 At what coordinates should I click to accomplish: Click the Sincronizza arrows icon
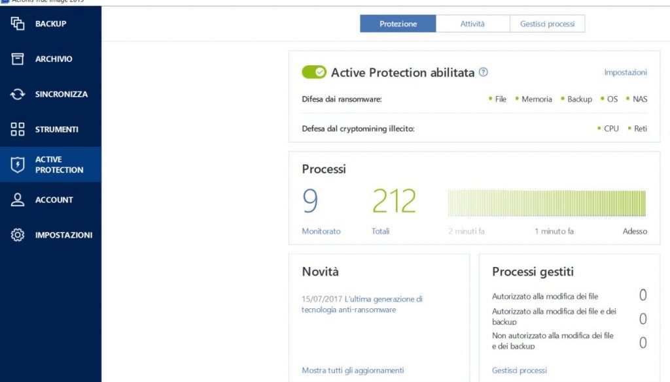[18, 94]
